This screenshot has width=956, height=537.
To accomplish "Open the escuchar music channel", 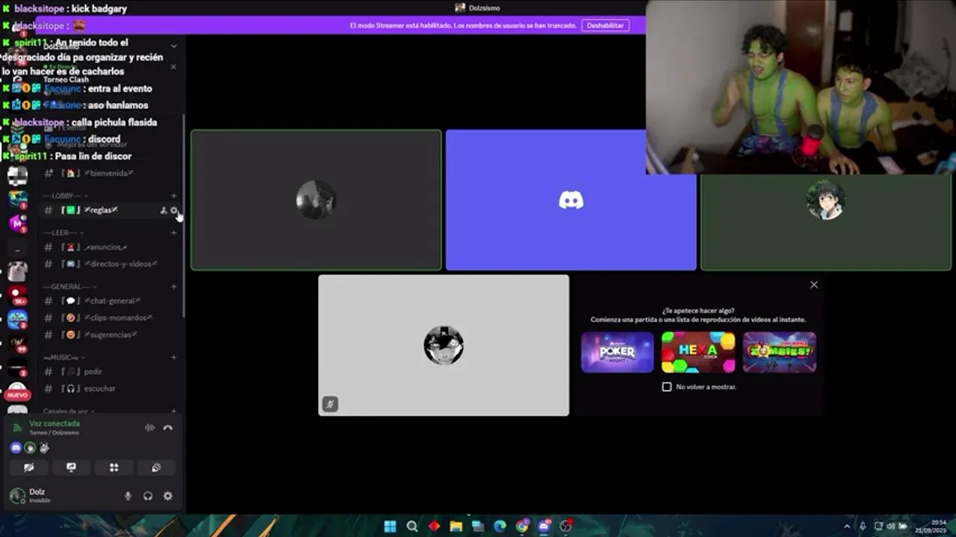I will 109,389.
